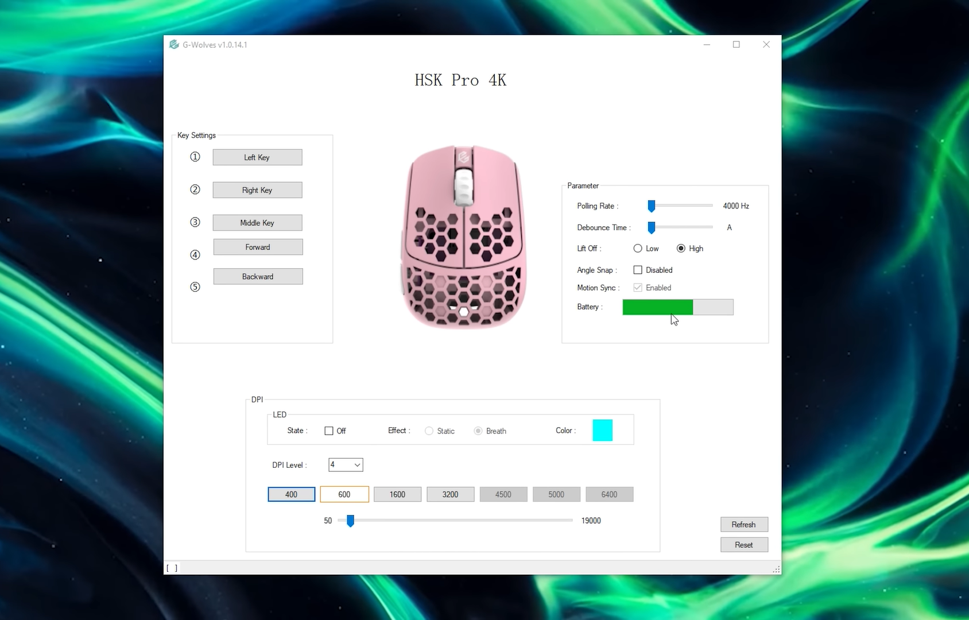This screenshot has height=620, width=969.
Task: Click the pink HSK Pro mouse image
Action: click(463, 237)
